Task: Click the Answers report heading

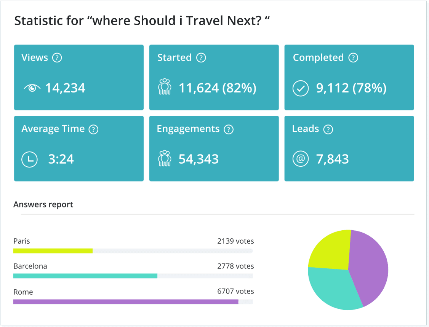Action: click(x=43, y=204)
